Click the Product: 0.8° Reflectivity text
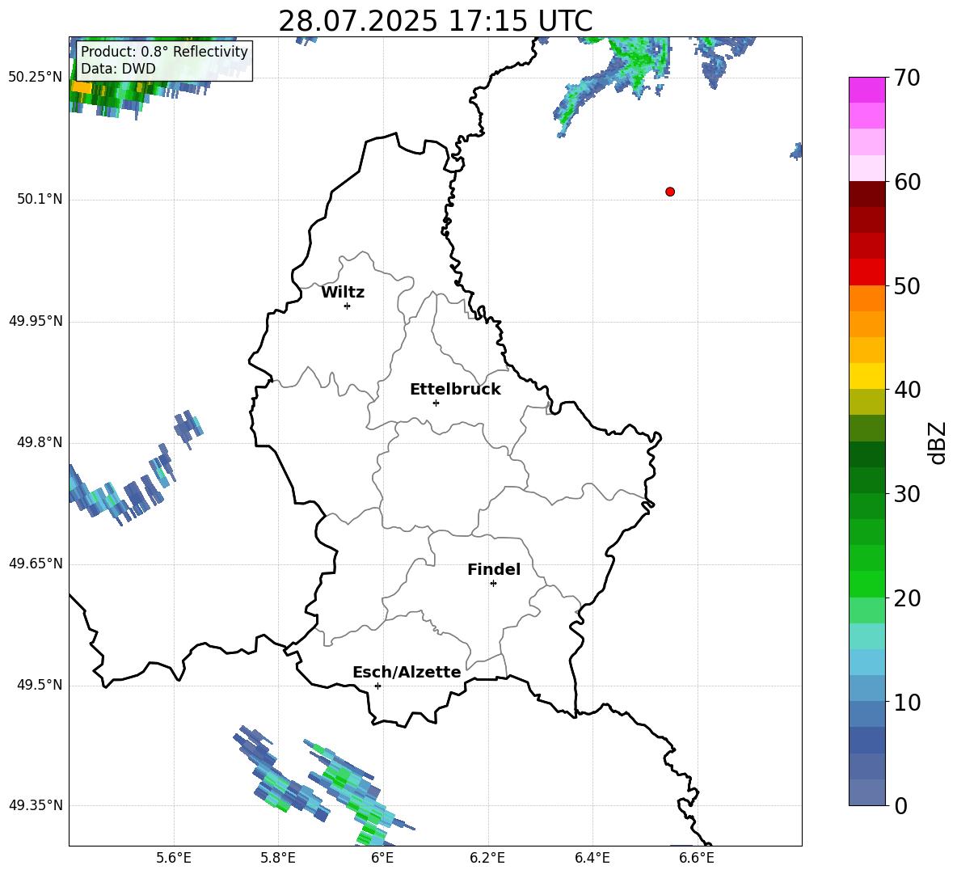The image size is (957, 874). click(164, 52)
